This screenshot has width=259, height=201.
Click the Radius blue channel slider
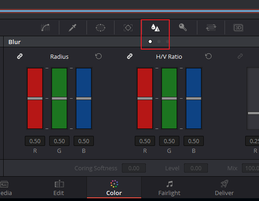(84, 98)
